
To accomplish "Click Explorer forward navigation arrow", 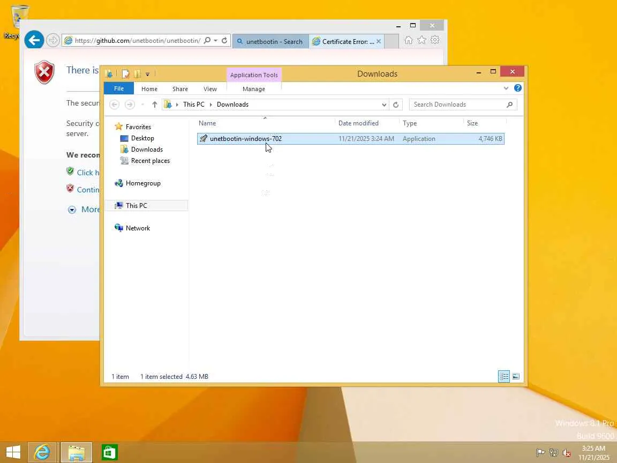I will 130,104.
